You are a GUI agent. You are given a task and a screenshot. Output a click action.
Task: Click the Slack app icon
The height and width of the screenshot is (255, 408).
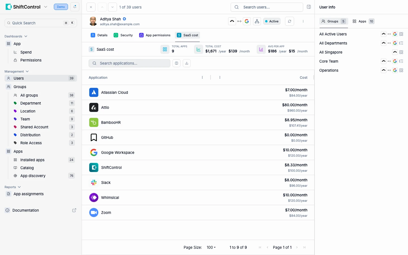(94, 182)
